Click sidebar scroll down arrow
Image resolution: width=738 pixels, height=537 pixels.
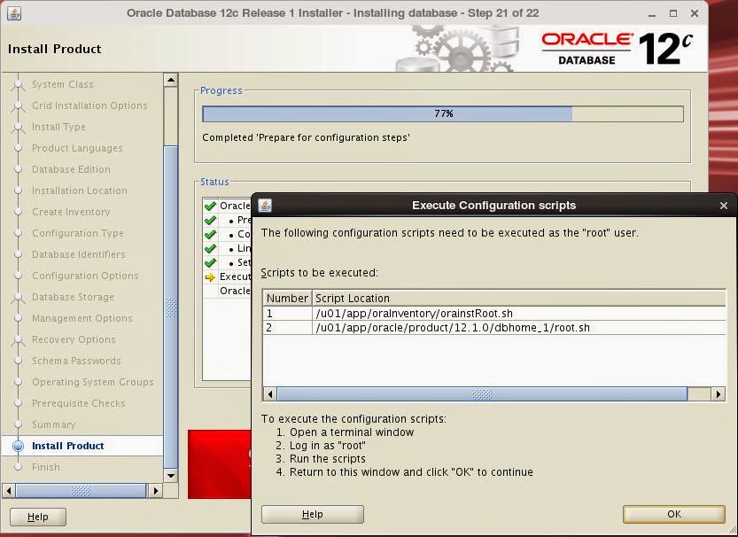point(171,475)
